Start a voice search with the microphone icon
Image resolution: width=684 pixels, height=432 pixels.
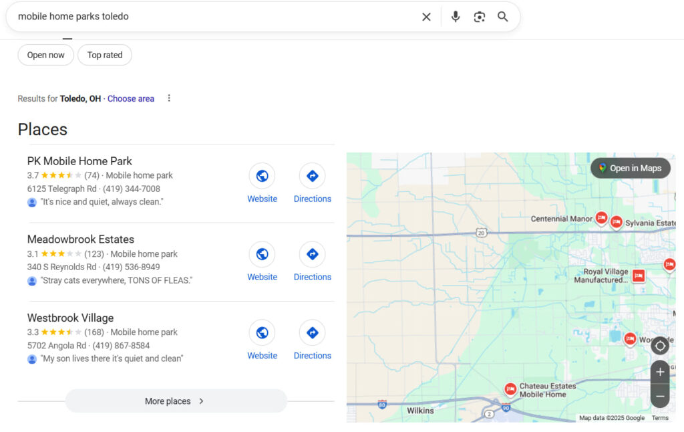456,17
